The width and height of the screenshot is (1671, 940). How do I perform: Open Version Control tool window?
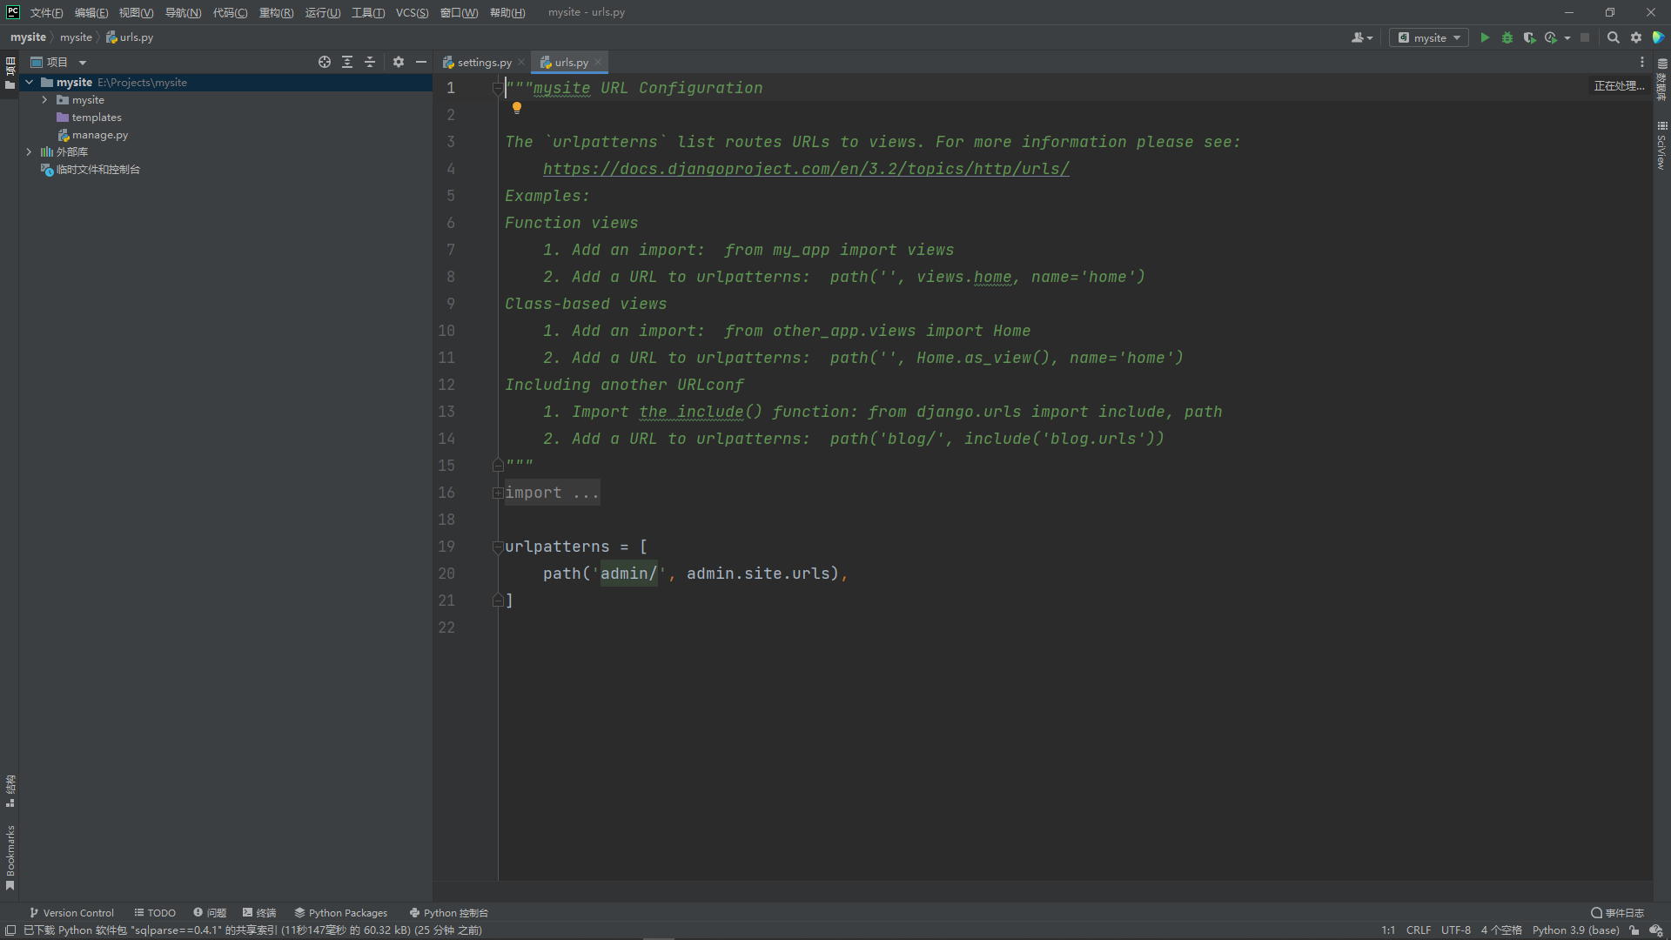coord(71,913)
